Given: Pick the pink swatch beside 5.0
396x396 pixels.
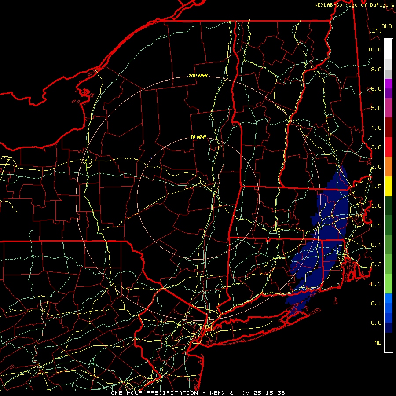Looking at the screenshot, I should [x=389, y=108].
